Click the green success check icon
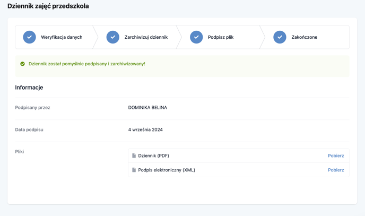 [x=22, y=64]
